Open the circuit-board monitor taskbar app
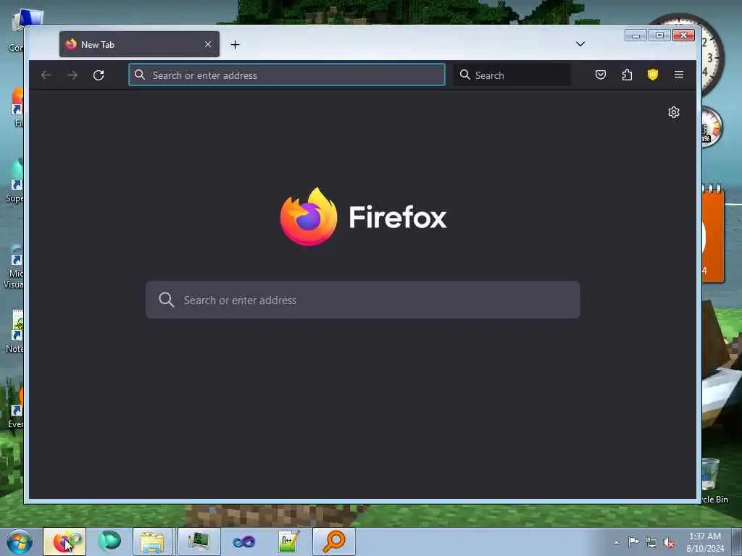Image resolution: width=742 pixels, height=556 pixels. click(x=199, y=542)
